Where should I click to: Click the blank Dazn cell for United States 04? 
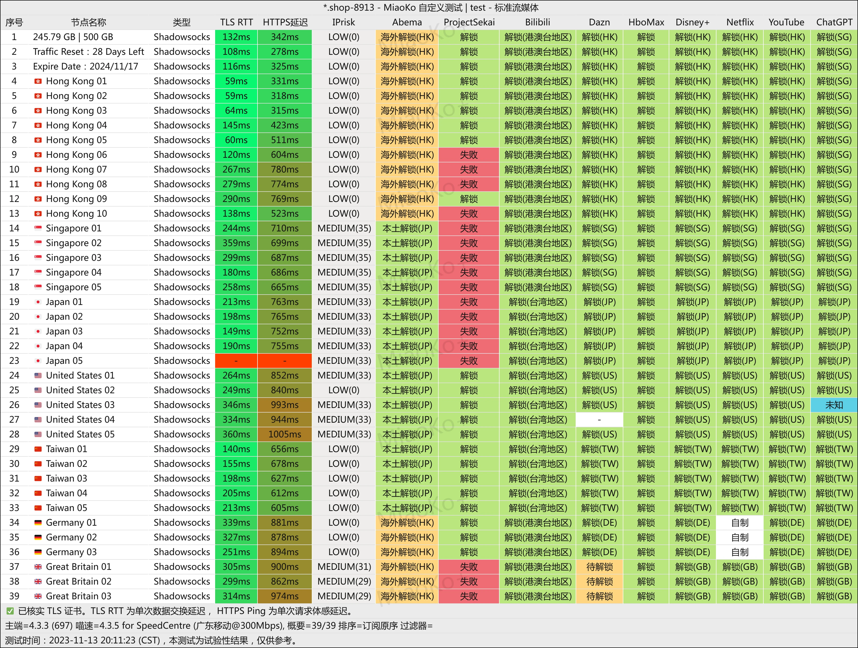(x=599, y=420)
